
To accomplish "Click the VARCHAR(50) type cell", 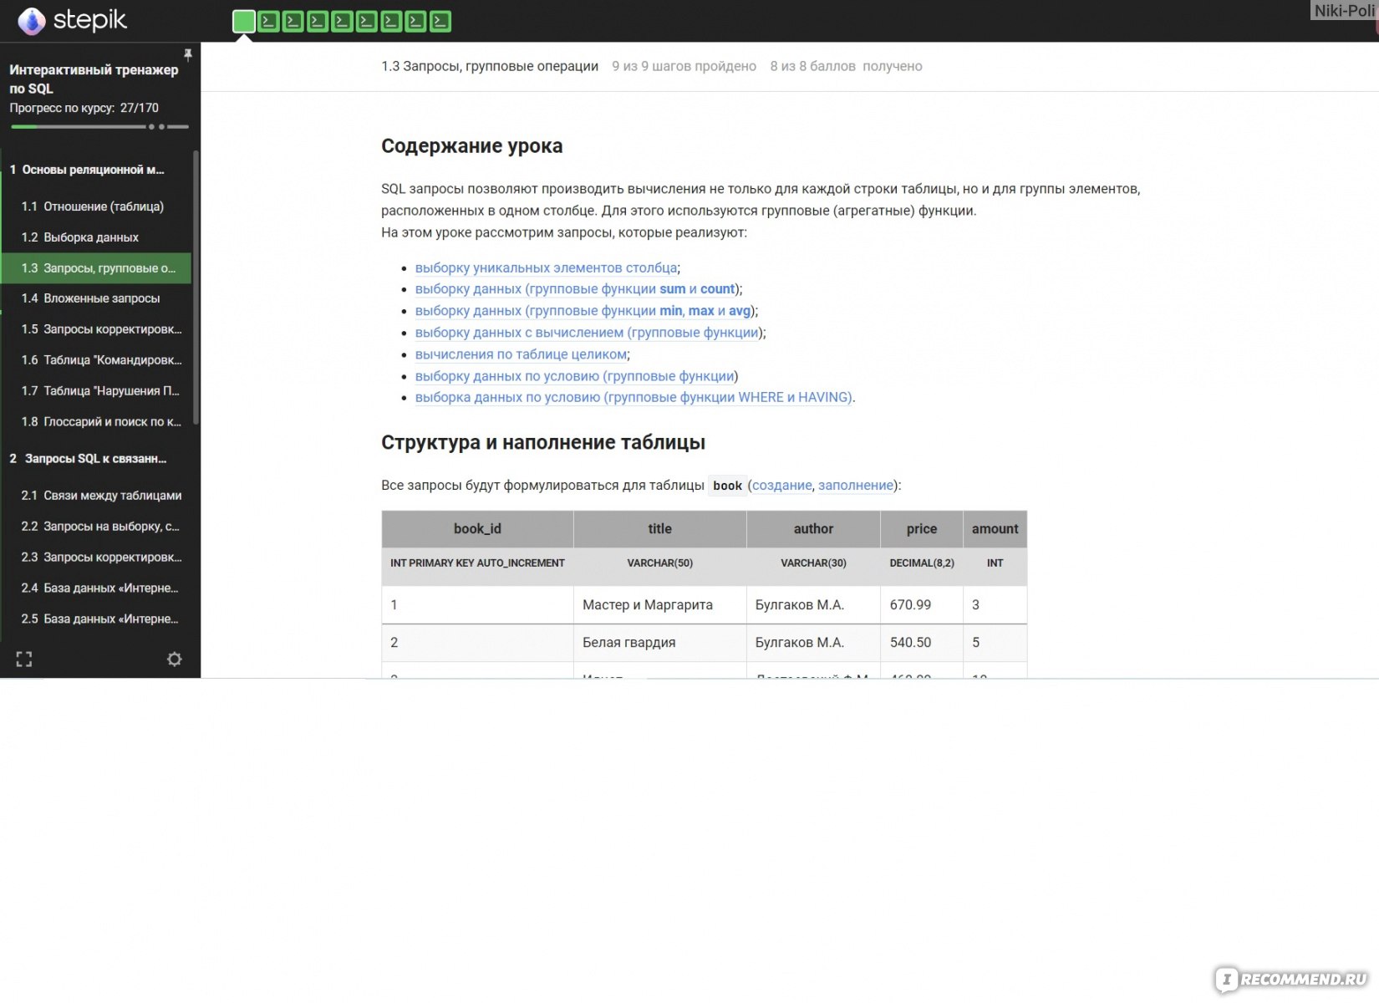I will point(660,563).
